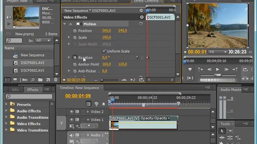Click the Rotation value 0,0°
The image size is (257, 144).
pyautogui.click(x=106, y=58)
